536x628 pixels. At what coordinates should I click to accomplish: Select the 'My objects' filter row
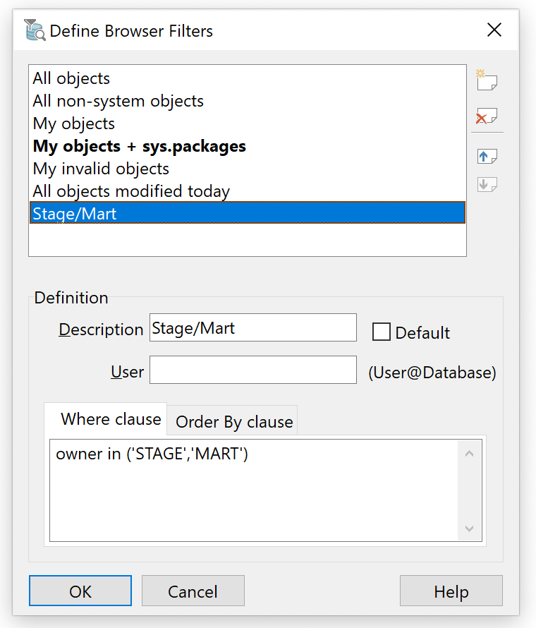[248, 123]
